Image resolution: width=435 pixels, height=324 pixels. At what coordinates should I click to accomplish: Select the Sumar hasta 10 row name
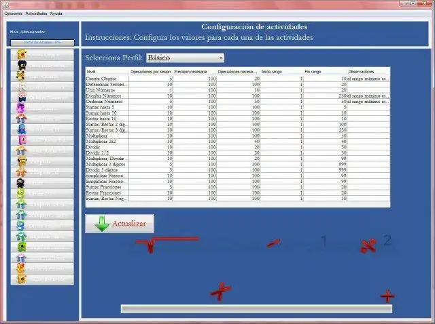tap(107, 113)
